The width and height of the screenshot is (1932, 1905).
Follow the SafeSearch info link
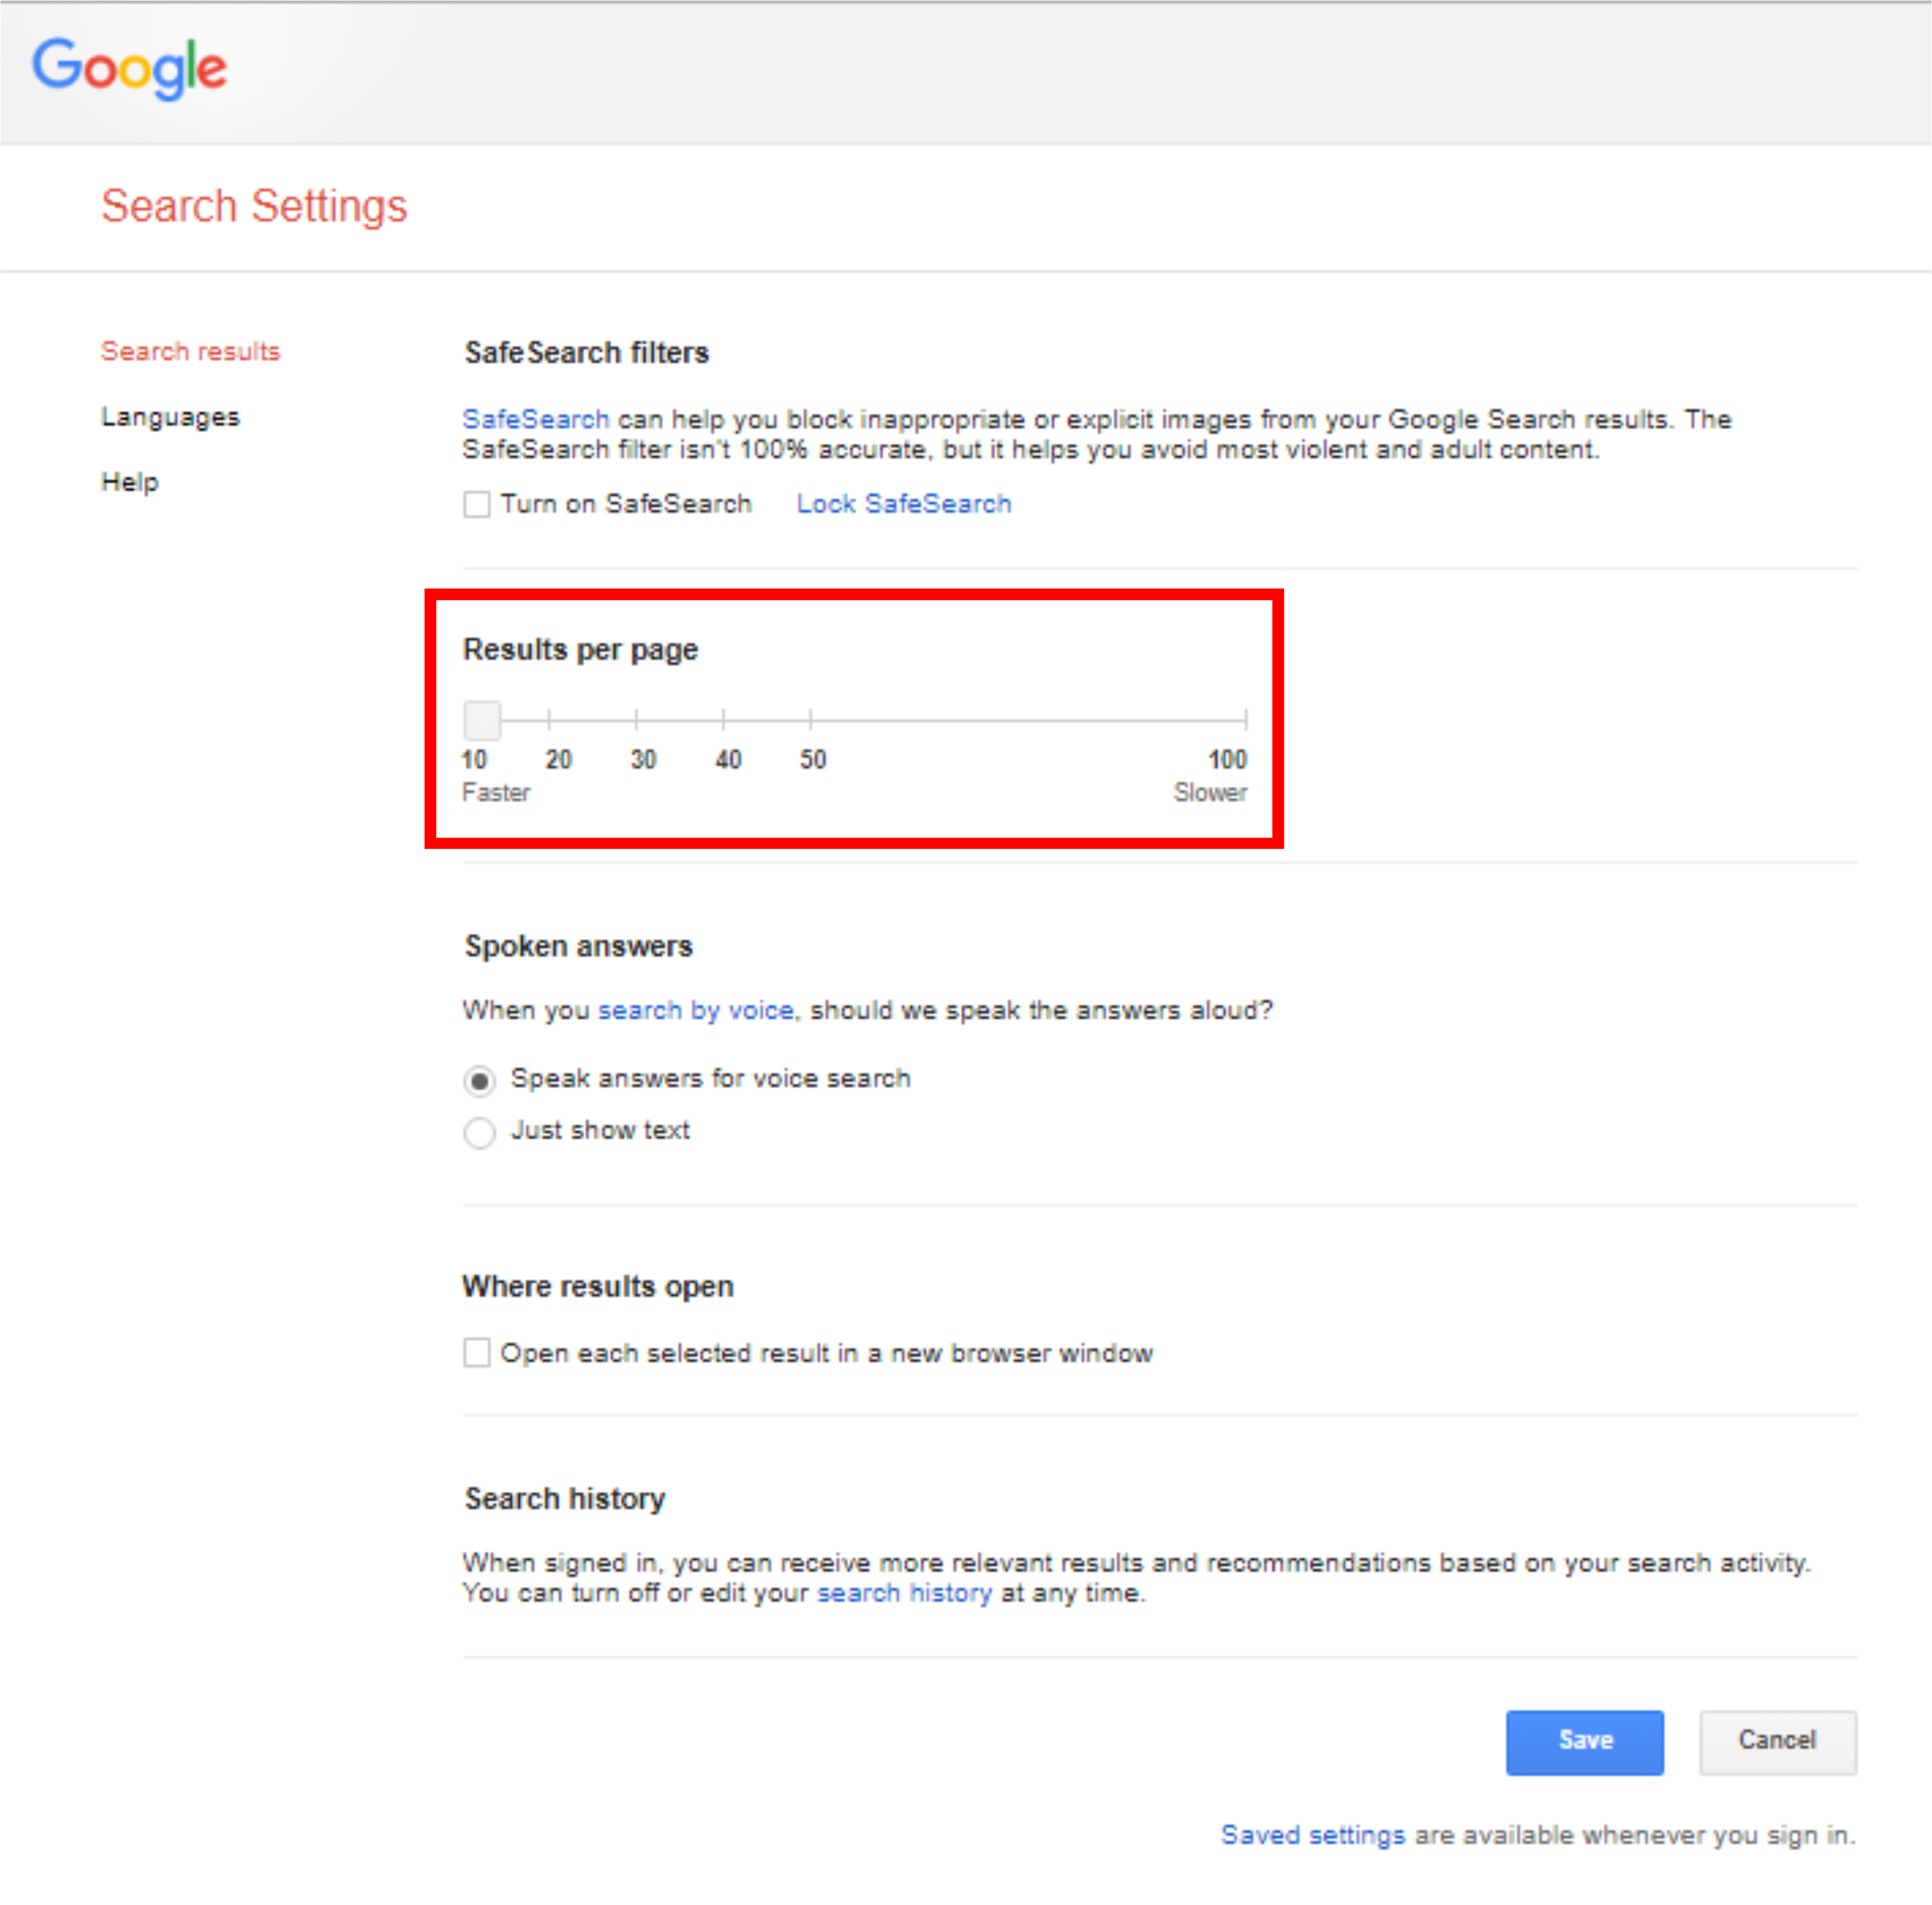coord(535,420)
